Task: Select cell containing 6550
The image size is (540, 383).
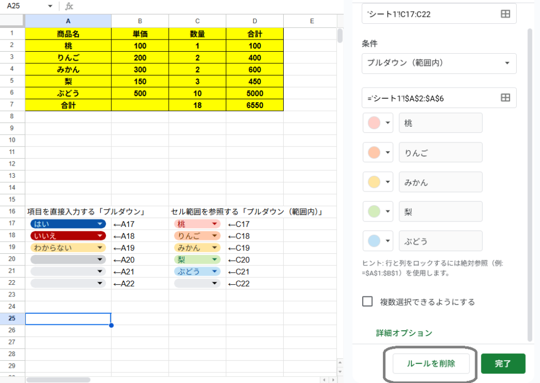Action: tap(255, 105)
